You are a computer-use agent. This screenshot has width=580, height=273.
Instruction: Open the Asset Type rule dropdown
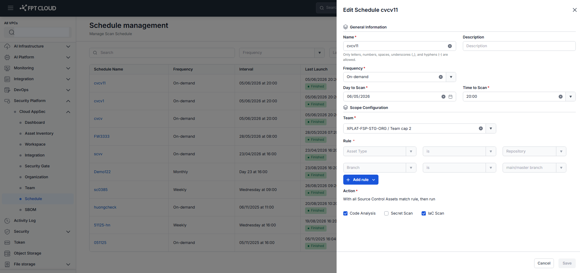click(411, 151)
